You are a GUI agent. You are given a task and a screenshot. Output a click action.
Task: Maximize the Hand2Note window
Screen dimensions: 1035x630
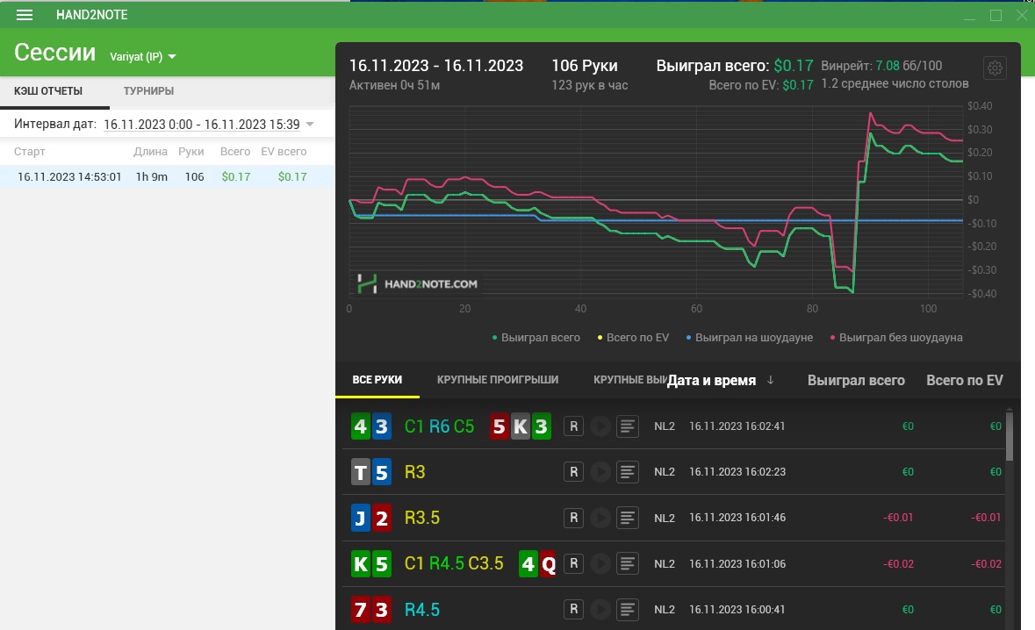pos(995,15)
